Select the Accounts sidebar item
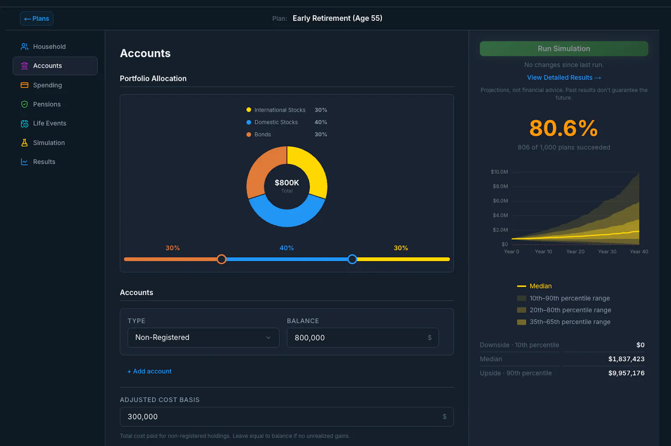Image resolution: width=671 pixels, height=446 pixels. (55, 66)
